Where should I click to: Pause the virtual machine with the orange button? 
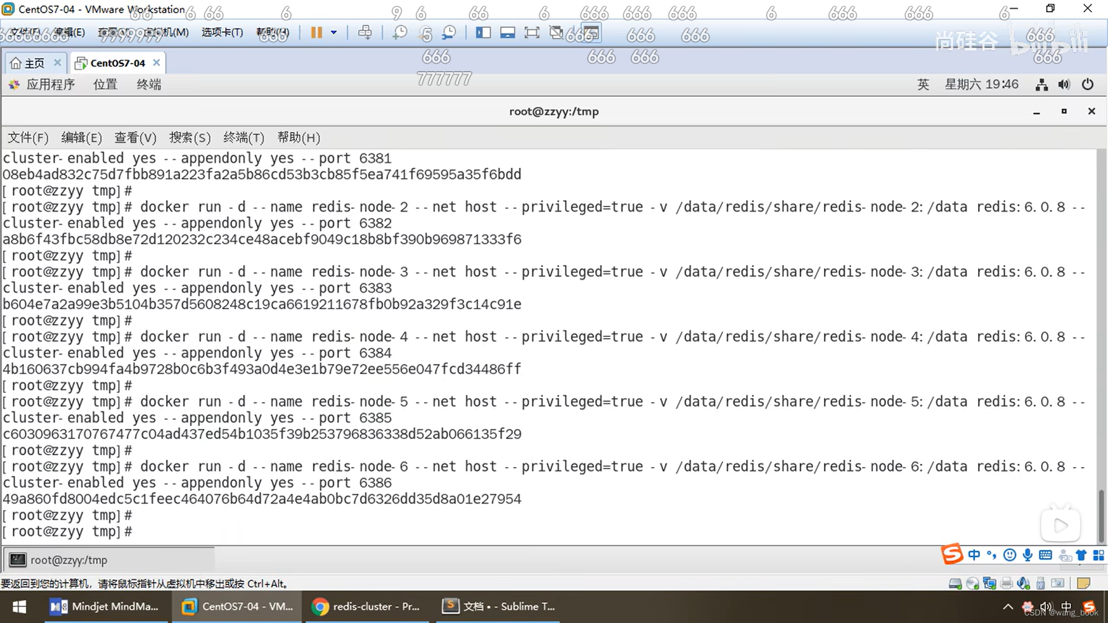click(x=316, y=33)
